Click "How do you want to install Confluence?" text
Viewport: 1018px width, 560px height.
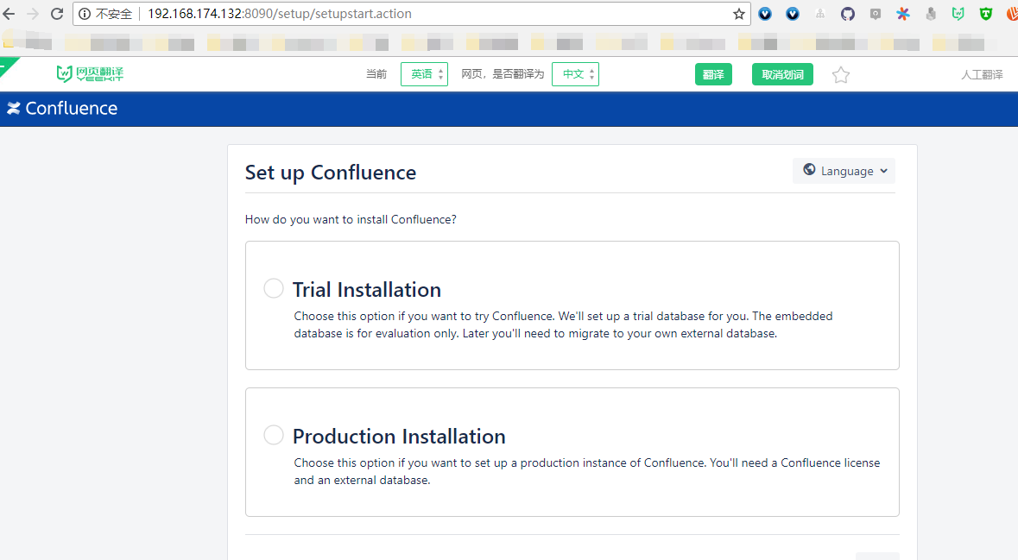[351, 219]
